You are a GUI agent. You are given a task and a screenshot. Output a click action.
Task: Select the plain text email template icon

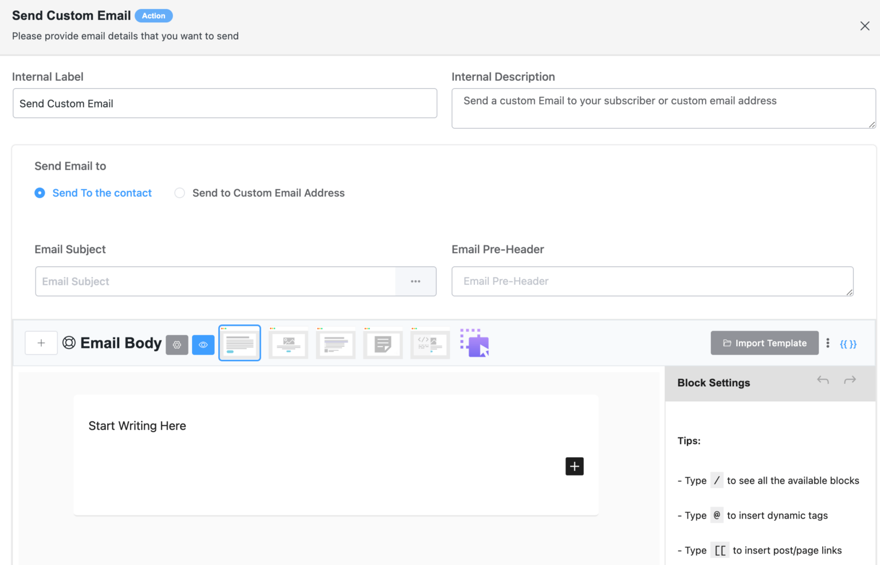point(382,343)
